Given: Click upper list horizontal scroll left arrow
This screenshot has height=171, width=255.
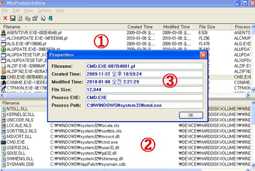Looking at the screenshot, I should pyautogui.click(x=2, y=95).
